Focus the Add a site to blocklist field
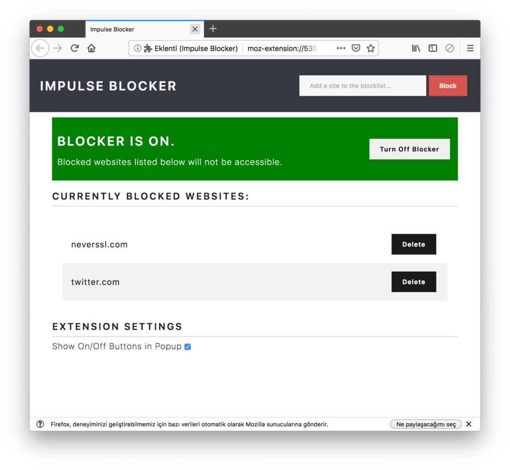Screen dimensions: 510x470 pyautogui.click(x=363, y=86)
